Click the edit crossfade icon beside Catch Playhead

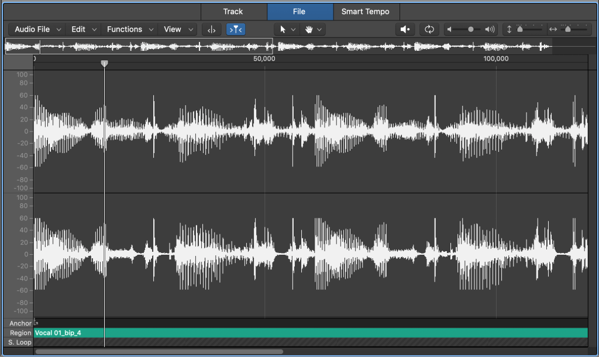(x=211, y=29)
